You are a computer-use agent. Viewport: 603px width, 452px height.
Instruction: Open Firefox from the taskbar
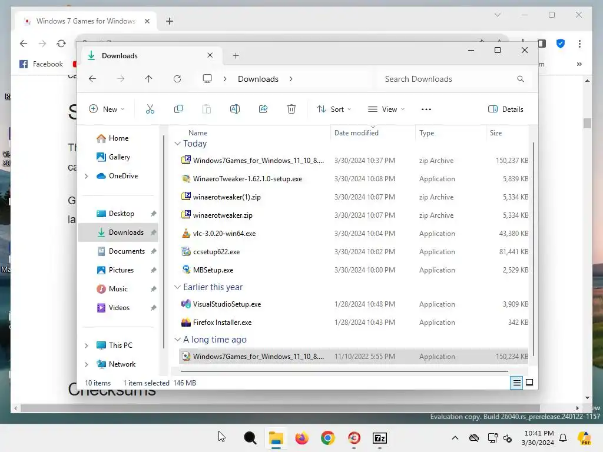(302, 438)
